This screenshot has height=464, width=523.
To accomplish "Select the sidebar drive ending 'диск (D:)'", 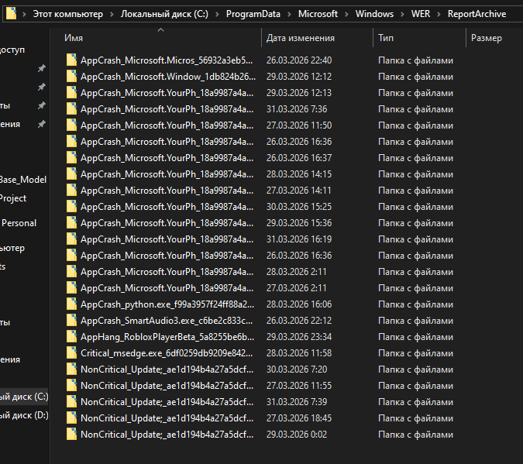I will 24,415.
